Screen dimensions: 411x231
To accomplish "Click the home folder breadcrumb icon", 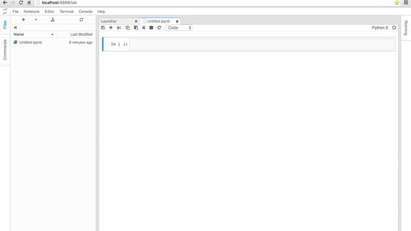I will click(x=15, y=28).
